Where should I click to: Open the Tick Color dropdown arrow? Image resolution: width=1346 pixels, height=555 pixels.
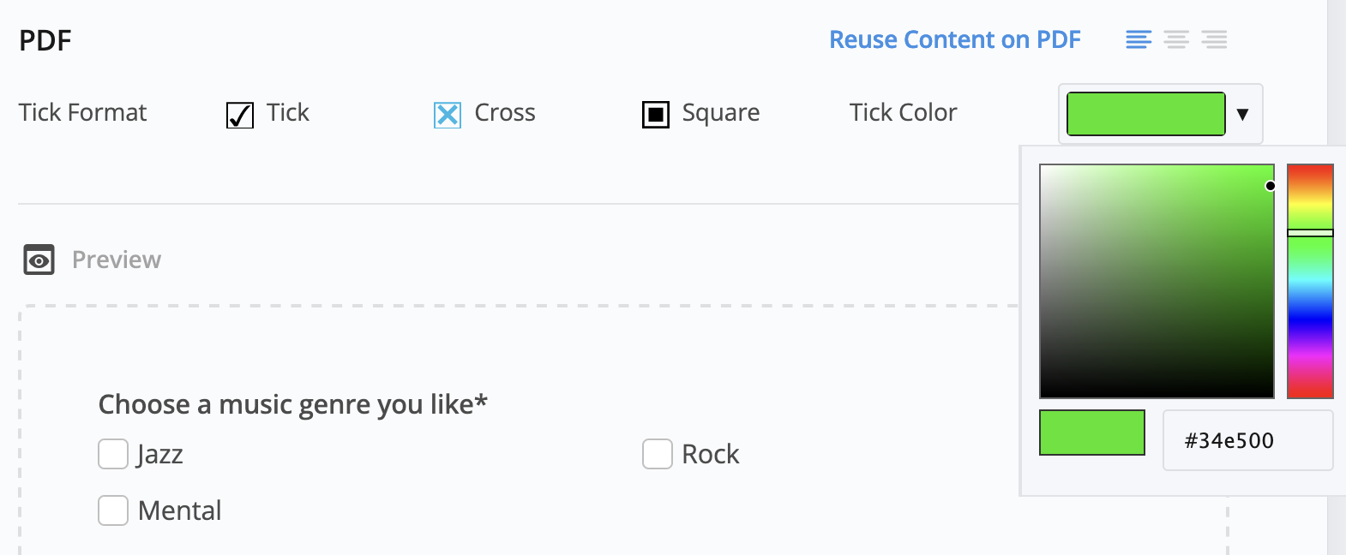pyautogui.click(x=1242, y=114)
